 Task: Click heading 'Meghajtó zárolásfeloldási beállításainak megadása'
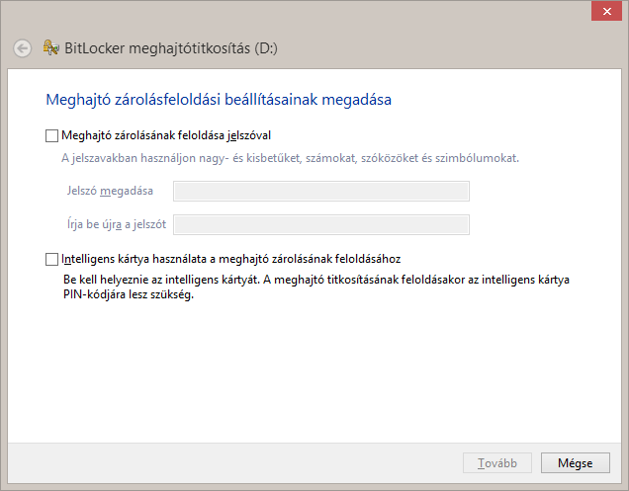tap(219, 100)
